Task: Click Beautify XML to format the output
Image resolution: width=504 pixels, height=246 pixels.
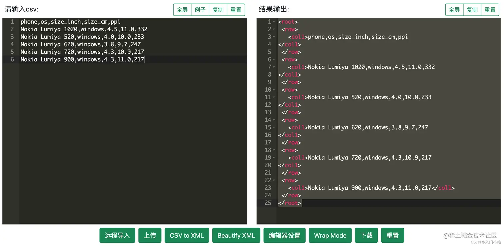Action: click(236, 235)
